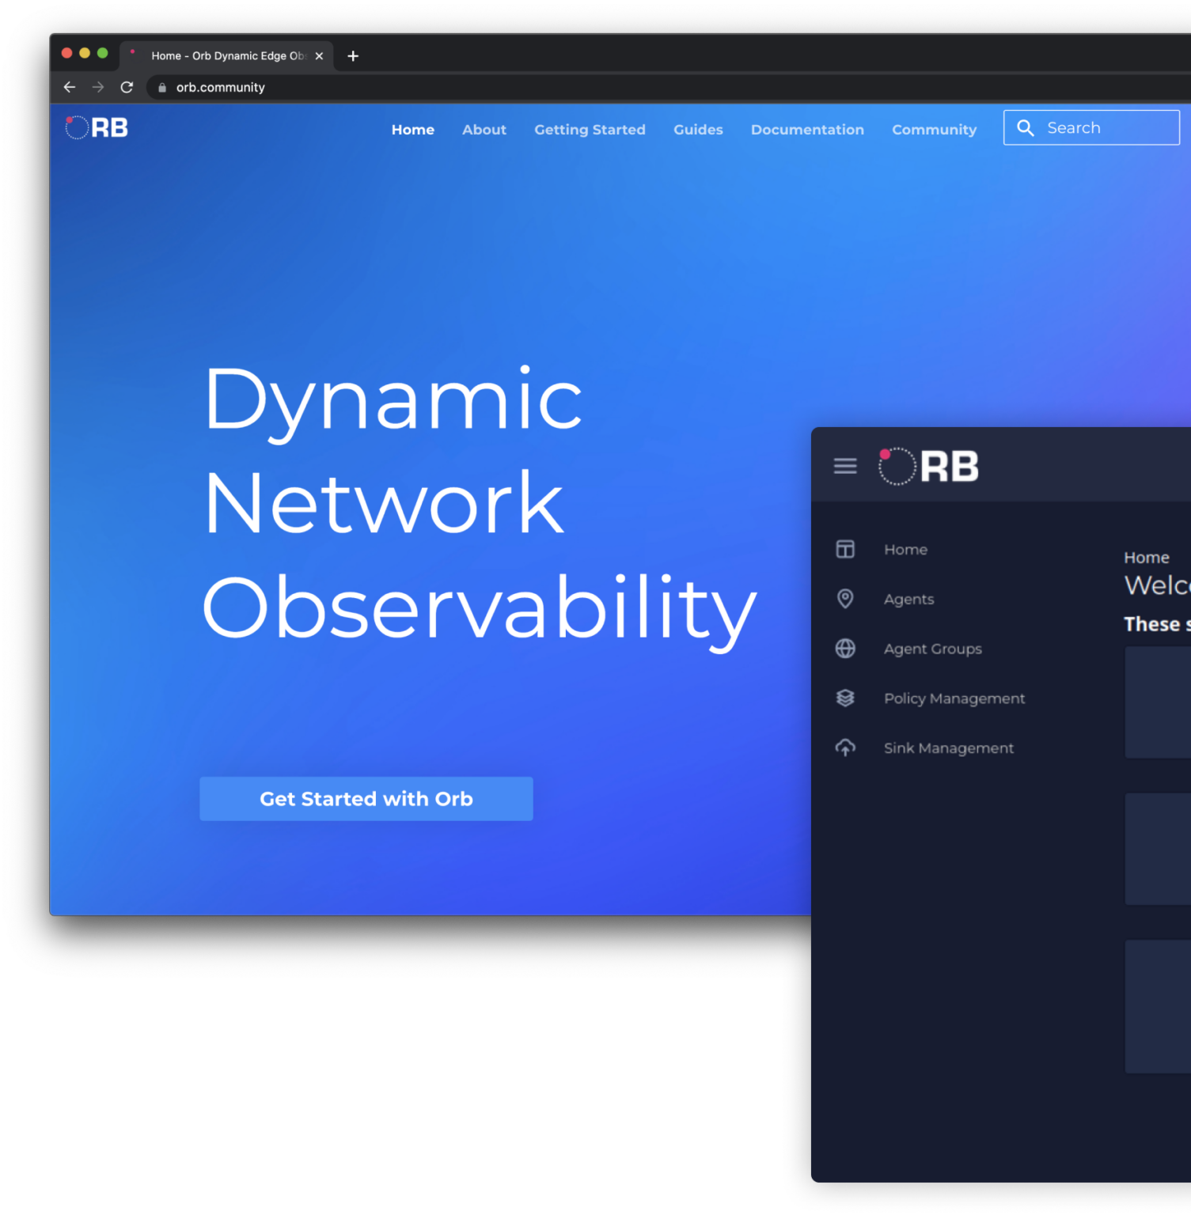
Task: Click the magnifier icon in the search bar
Action: [1026, 127]
